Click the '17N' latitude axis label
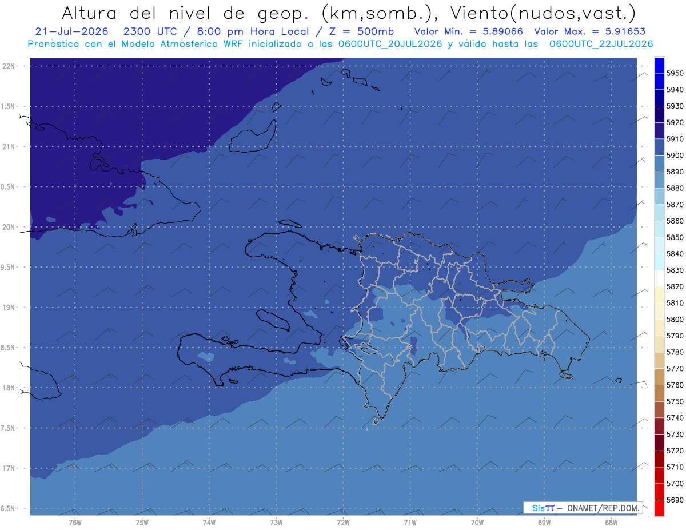Viewport: 686px width, 530px height. [x=8, y=468]
